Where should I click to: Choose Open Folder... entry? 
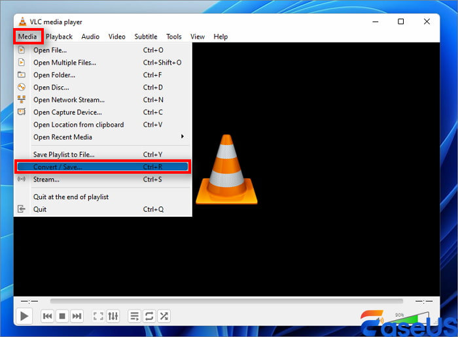(103, 75)
